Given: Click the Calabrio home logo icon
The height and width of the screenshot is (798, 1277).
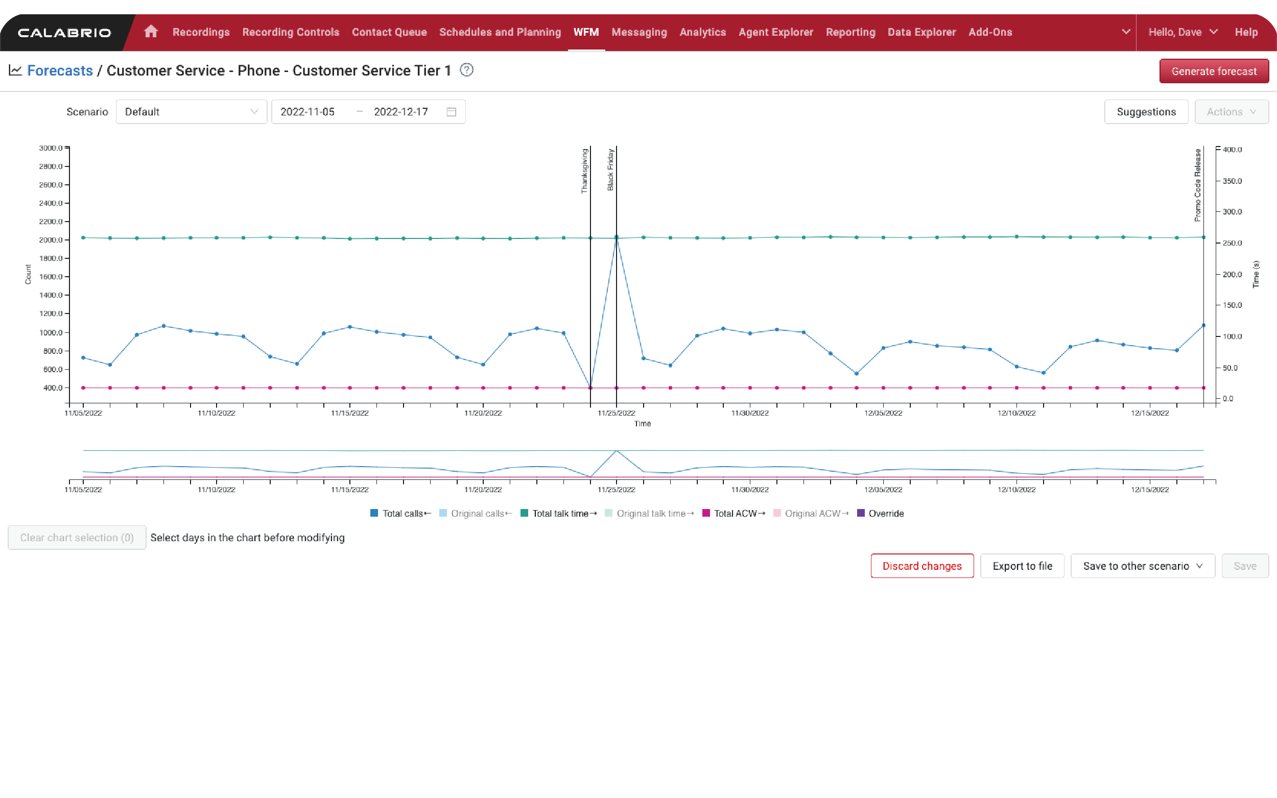Looking at the screenshot, I should (151, 32).
